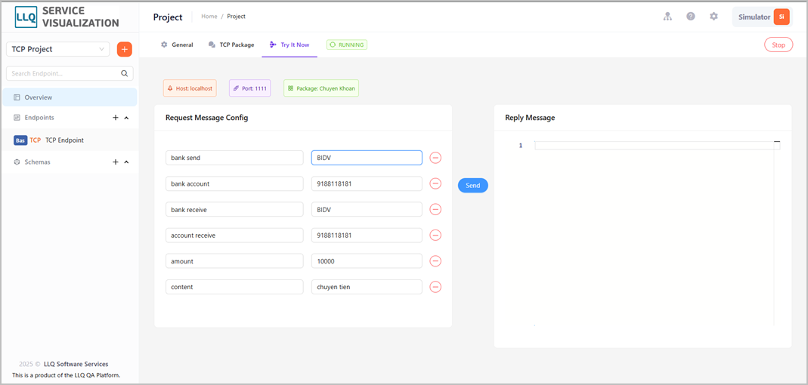Screen dimensions: 808x385
Task: Open the TCP Project dropdown
Action: (x=57, y=49)
